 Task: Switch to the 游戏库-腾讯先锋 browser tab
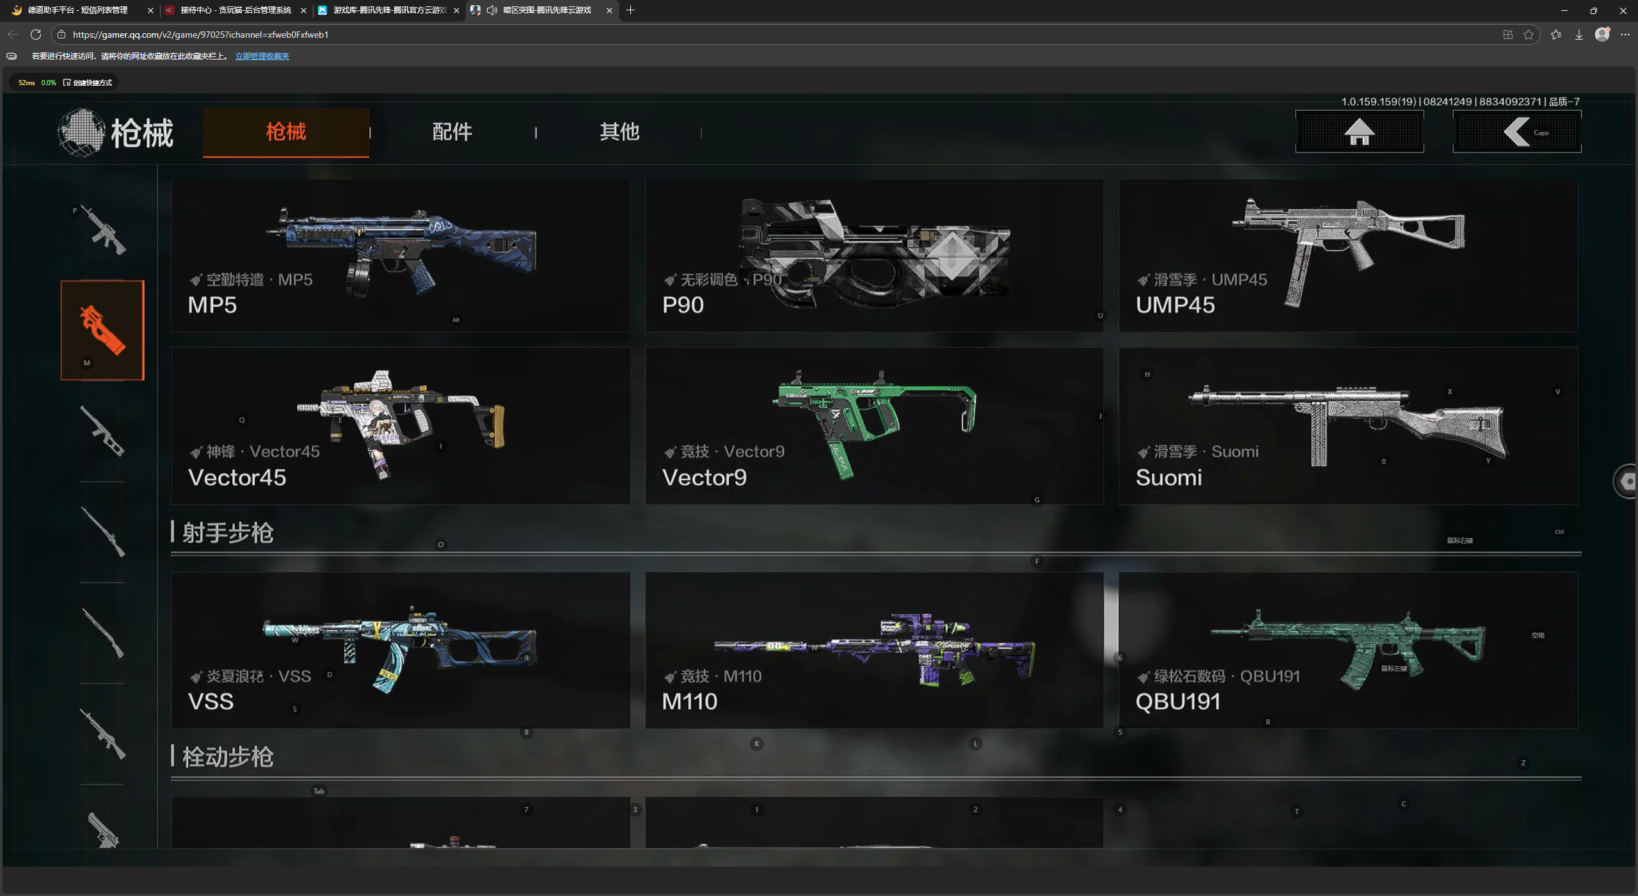pyautogui.click(x=389, y=10)
